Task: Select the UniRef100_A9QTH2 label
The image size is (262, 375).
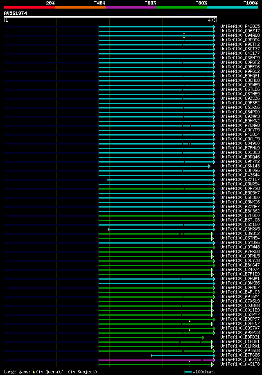Action: pos(240,45)
